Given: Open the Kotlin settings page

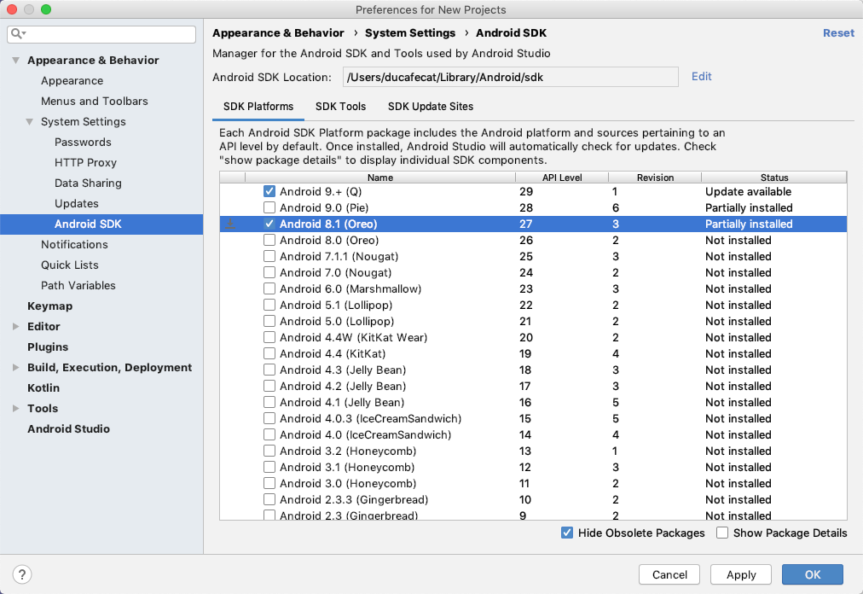Looking at the screenshot, I should click(x=43, y=388).
